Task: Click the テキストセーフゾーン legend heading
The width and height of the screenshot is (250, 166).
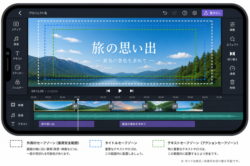Action: [x=203, y=143]
